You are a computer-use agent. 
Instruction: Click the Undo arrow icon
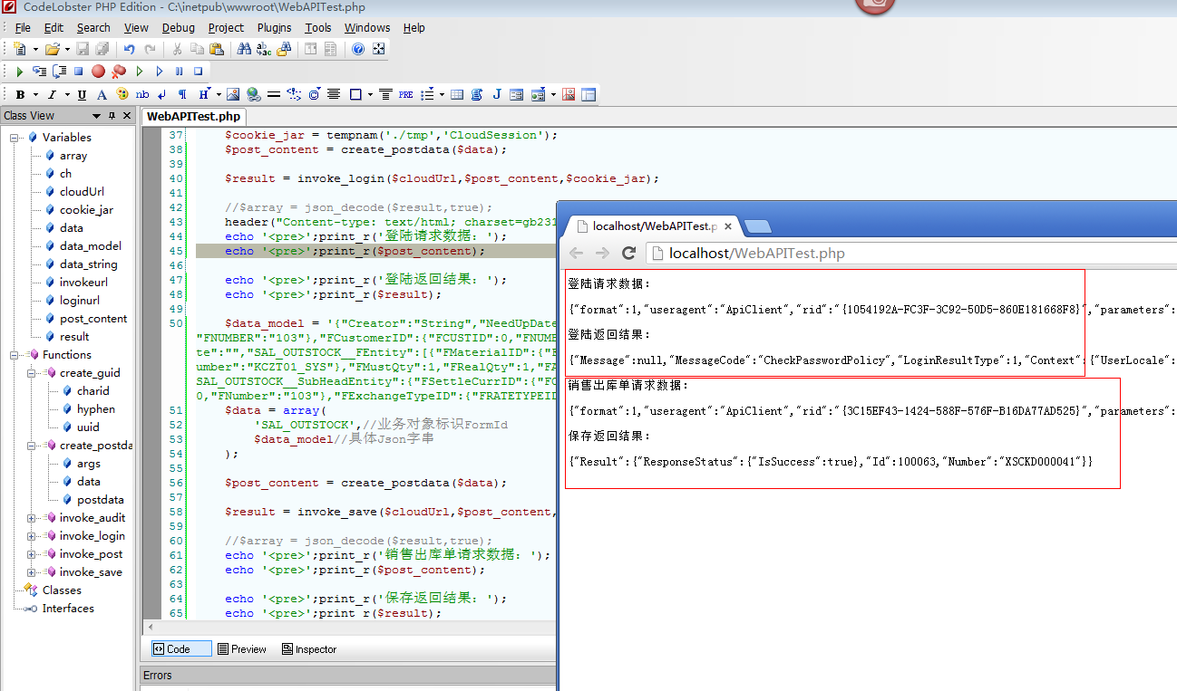tap(130, 49)
